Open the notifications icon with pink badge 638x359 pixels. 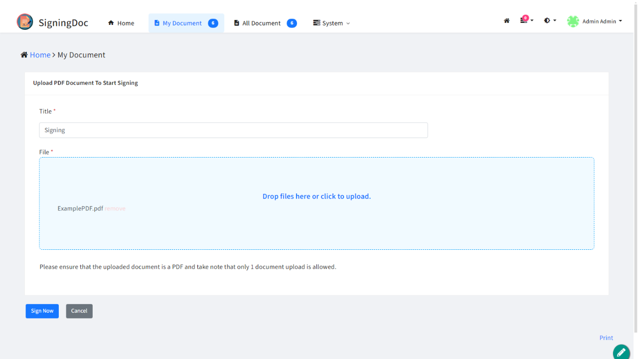click(524, 20)
